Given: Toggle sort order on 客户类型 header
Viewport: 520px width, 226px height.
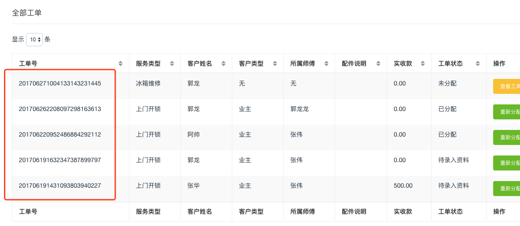Looking at the screenshot, I should 275,63.
